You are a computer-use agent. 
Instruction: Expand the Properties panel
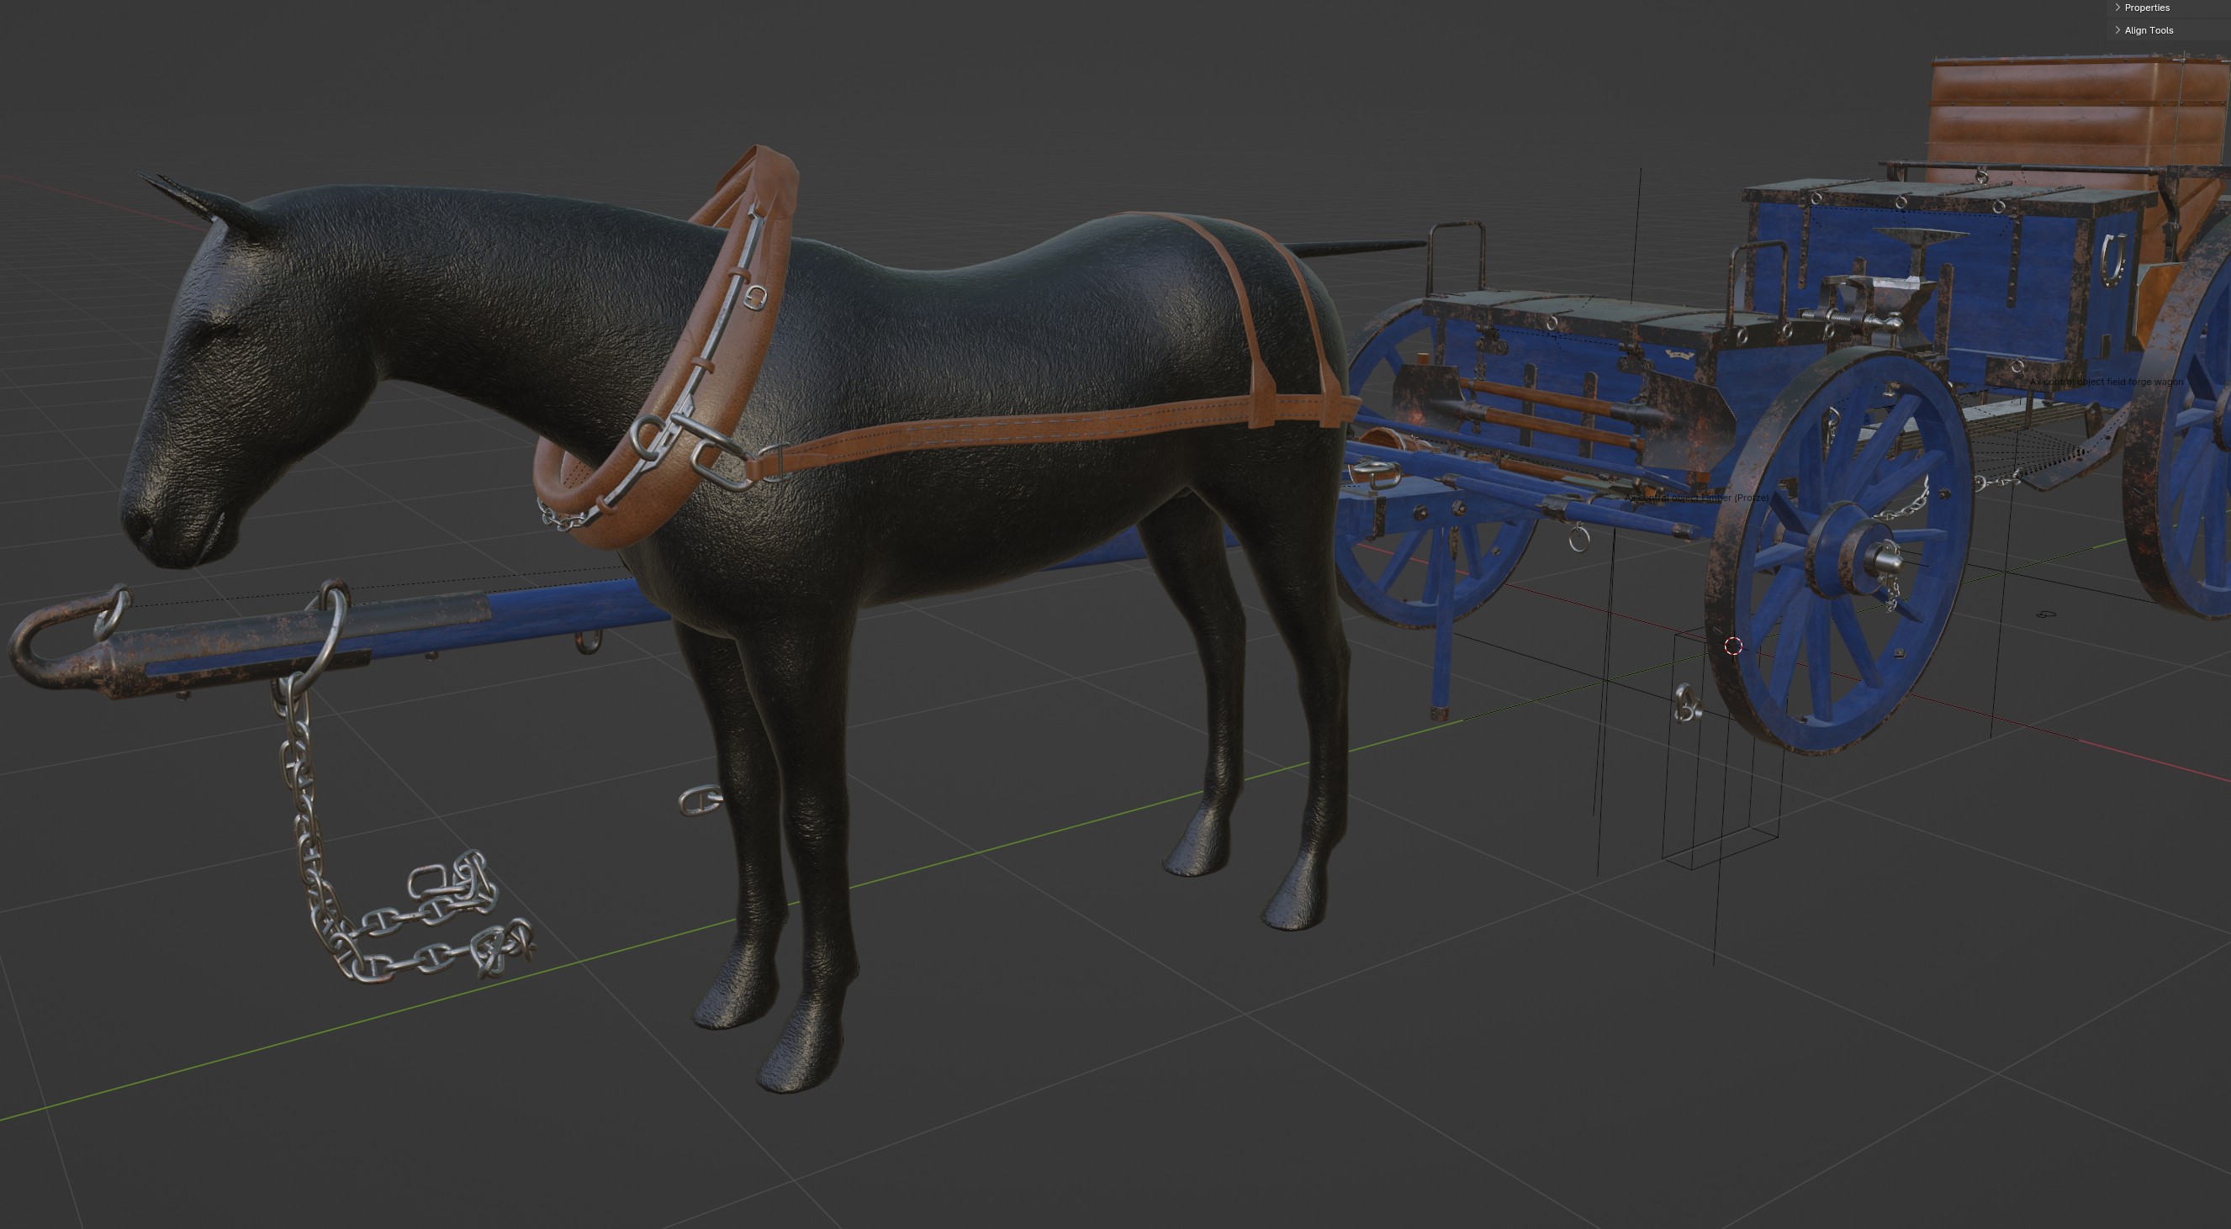coord(2146,8)
